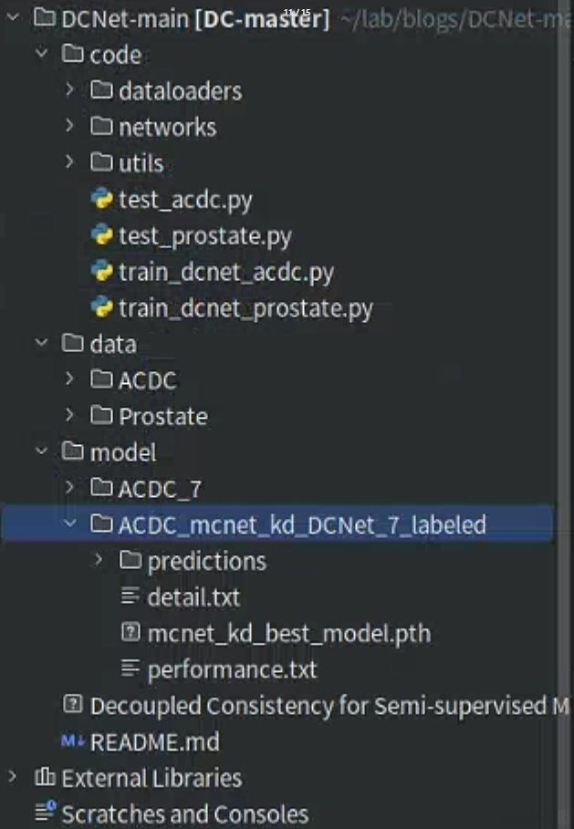
Task: Collapse the code folder
Action: click(x=41, y=55)
